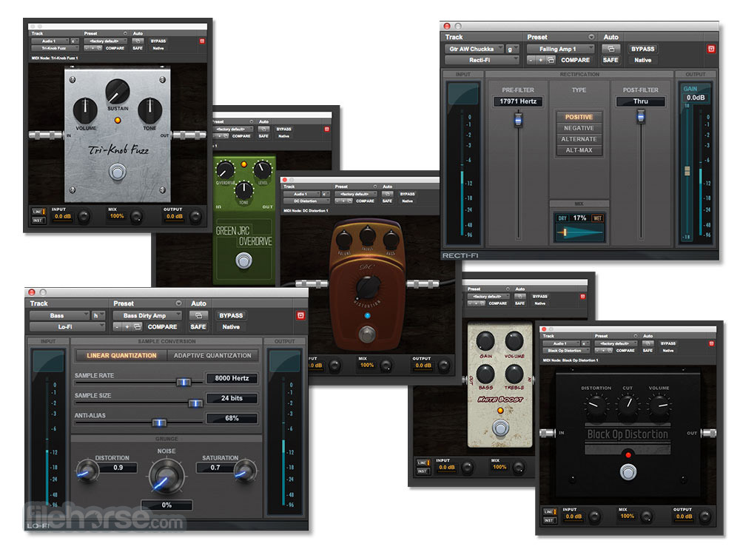This screenshot has height=555, width=740.
Task: Open automation enable icon in Recti-Fi window
Action: [x=610, y=49]
